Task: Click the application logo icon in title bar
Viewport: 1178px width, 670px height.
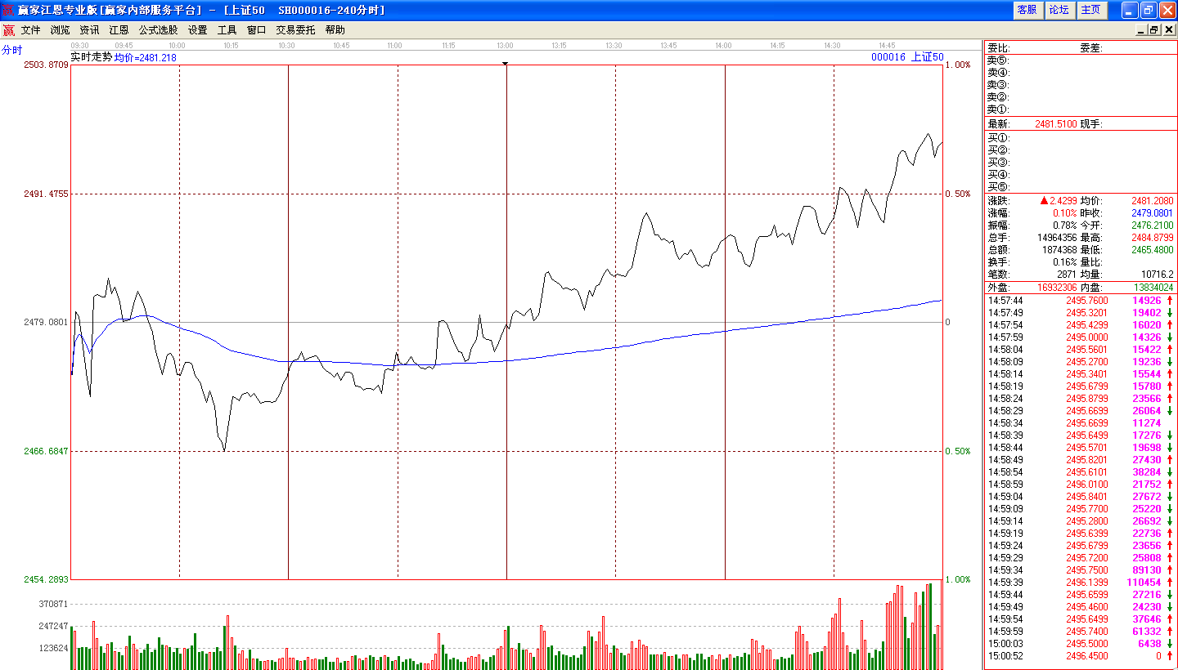Action: pyautogui.click(x=8, y=10)
